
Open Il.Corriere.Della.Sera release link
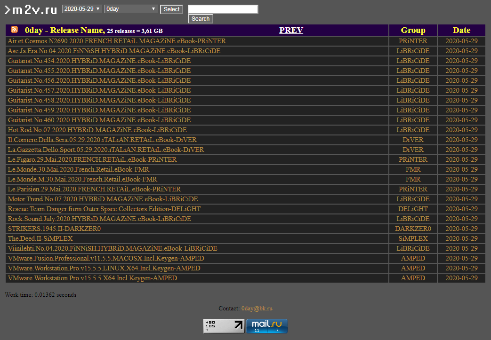click(x=103, y=140)
